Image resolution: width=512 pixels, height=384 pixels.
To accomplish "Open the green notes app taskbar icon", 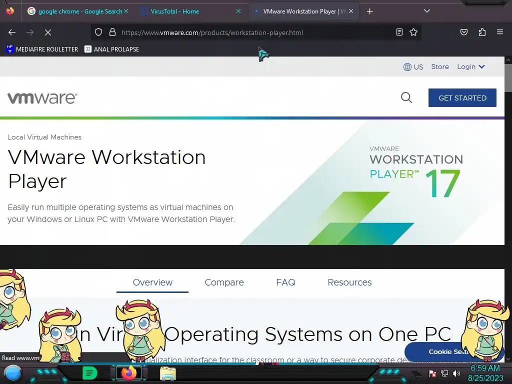I will pyautogui.click(x=90, y=373).
